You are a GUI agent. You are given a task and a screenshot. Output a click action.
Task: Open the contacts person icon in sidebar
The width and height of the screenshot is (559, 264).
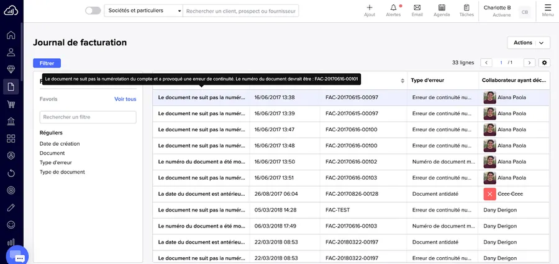[11, 52]
